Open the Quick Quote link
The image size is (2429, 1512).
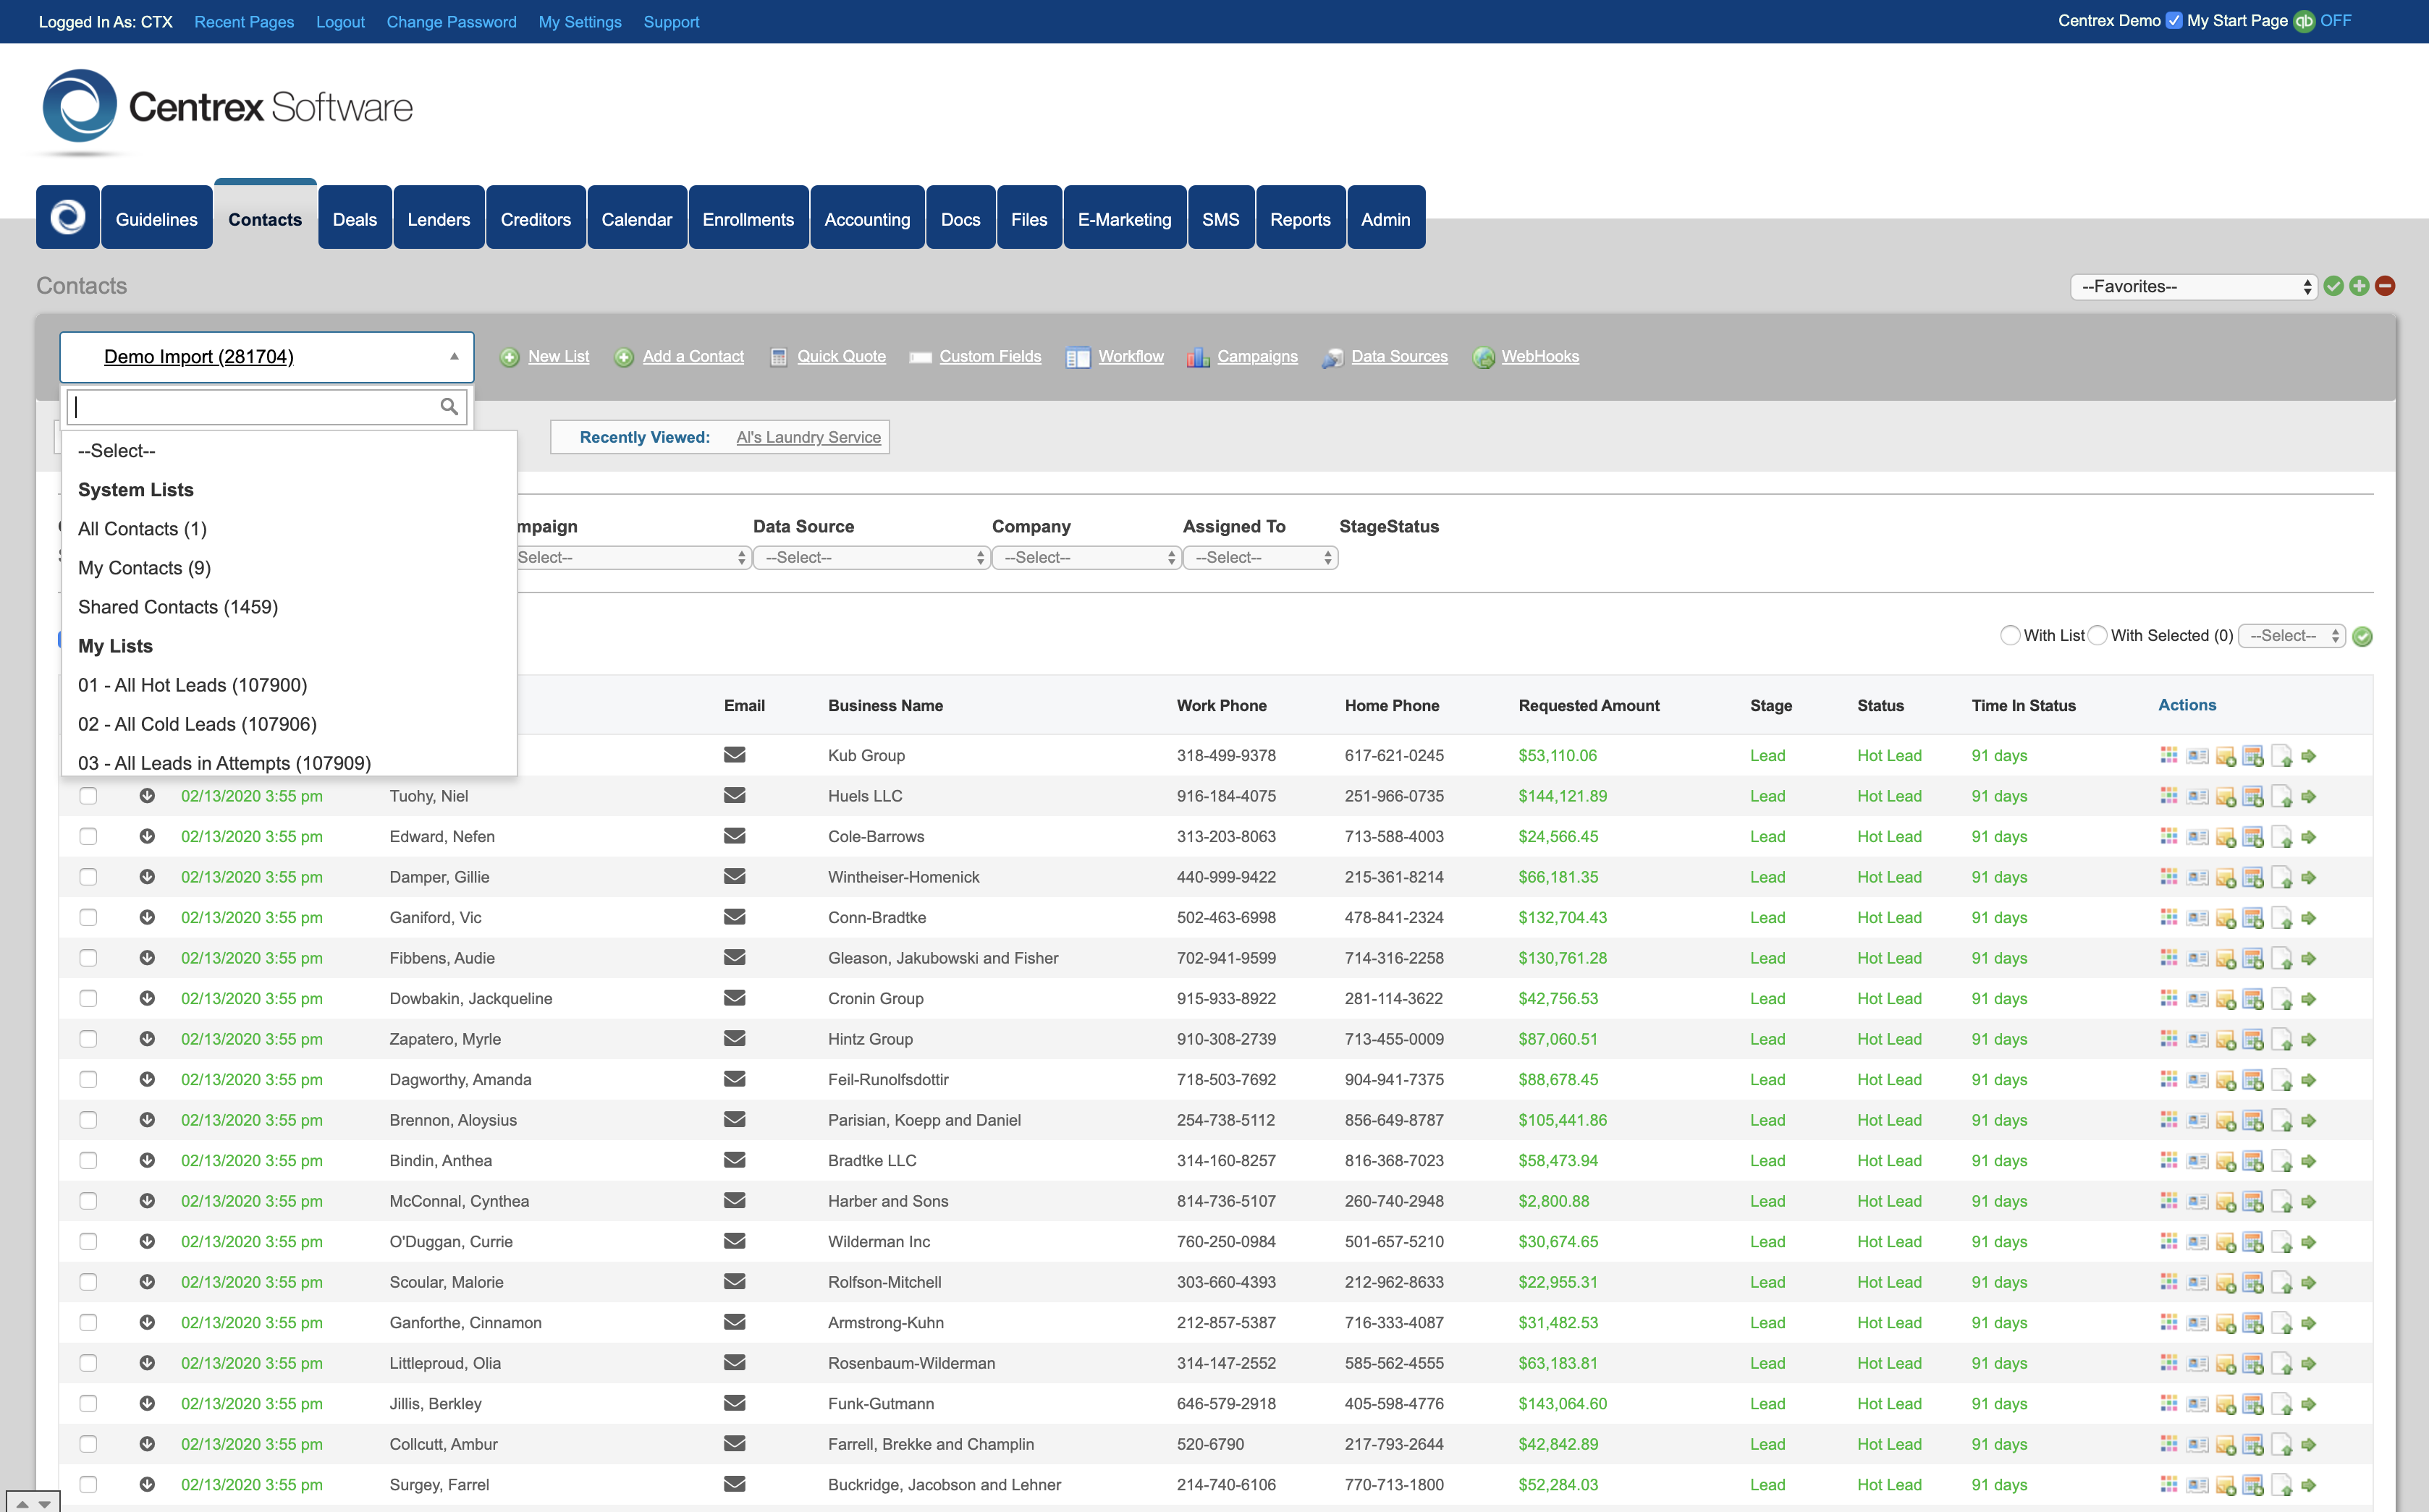841,356
